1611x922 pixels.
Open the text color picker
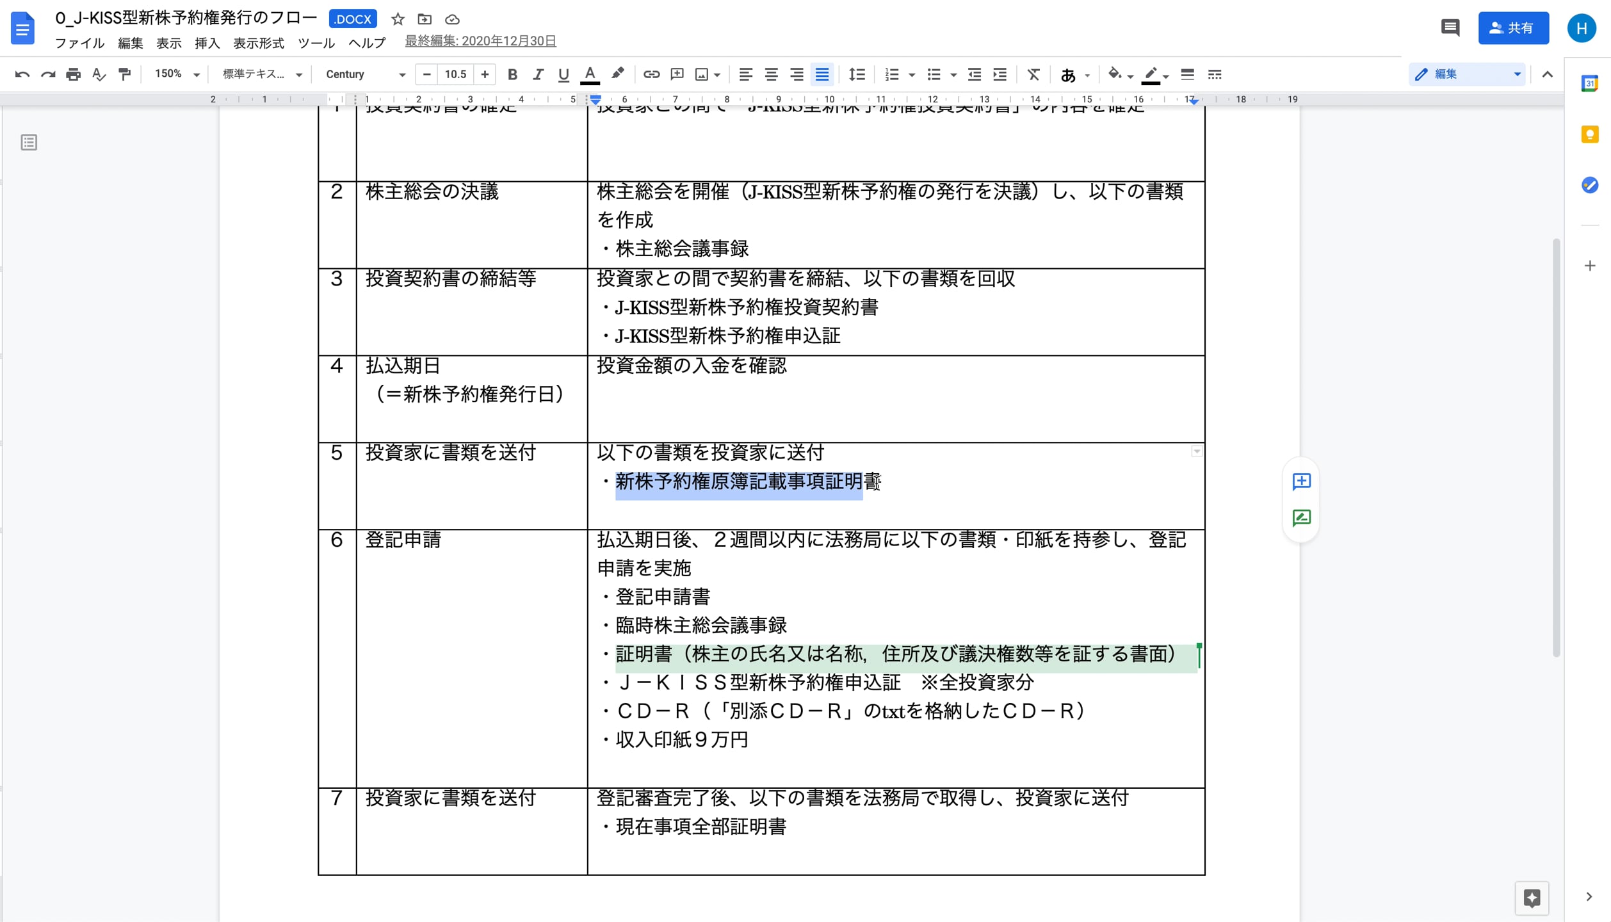(590, 74)
